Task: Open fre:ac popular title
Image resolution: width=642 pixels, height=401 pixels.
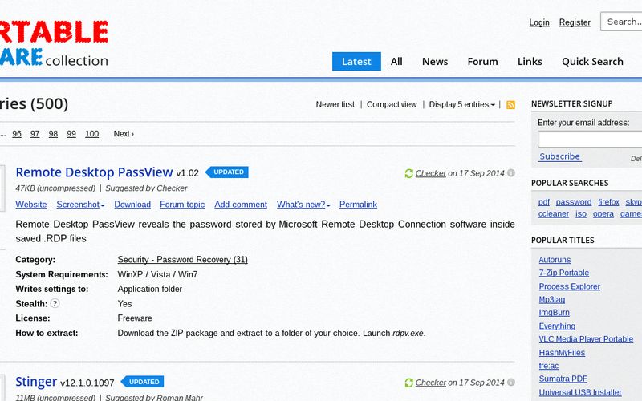Action: click(x=549, y=366)
